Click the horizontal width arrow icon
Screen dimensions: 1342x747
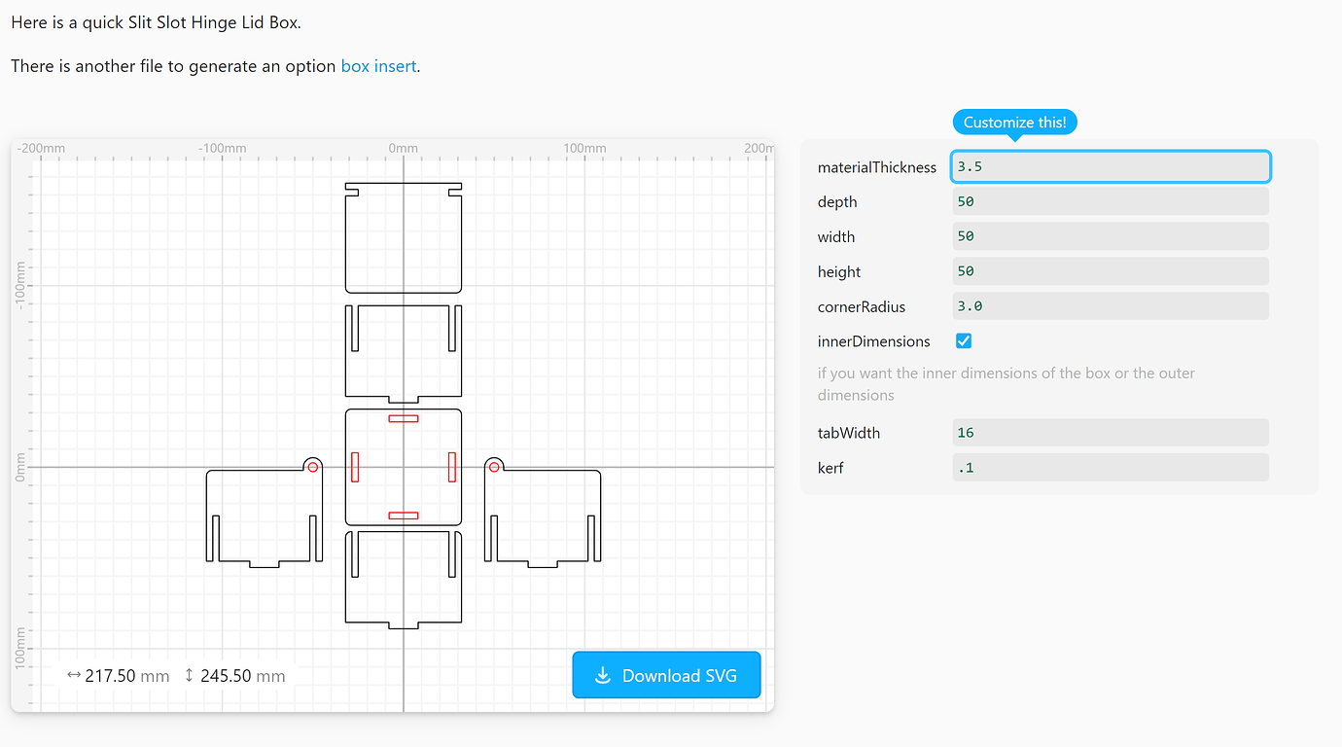[75, 675]
